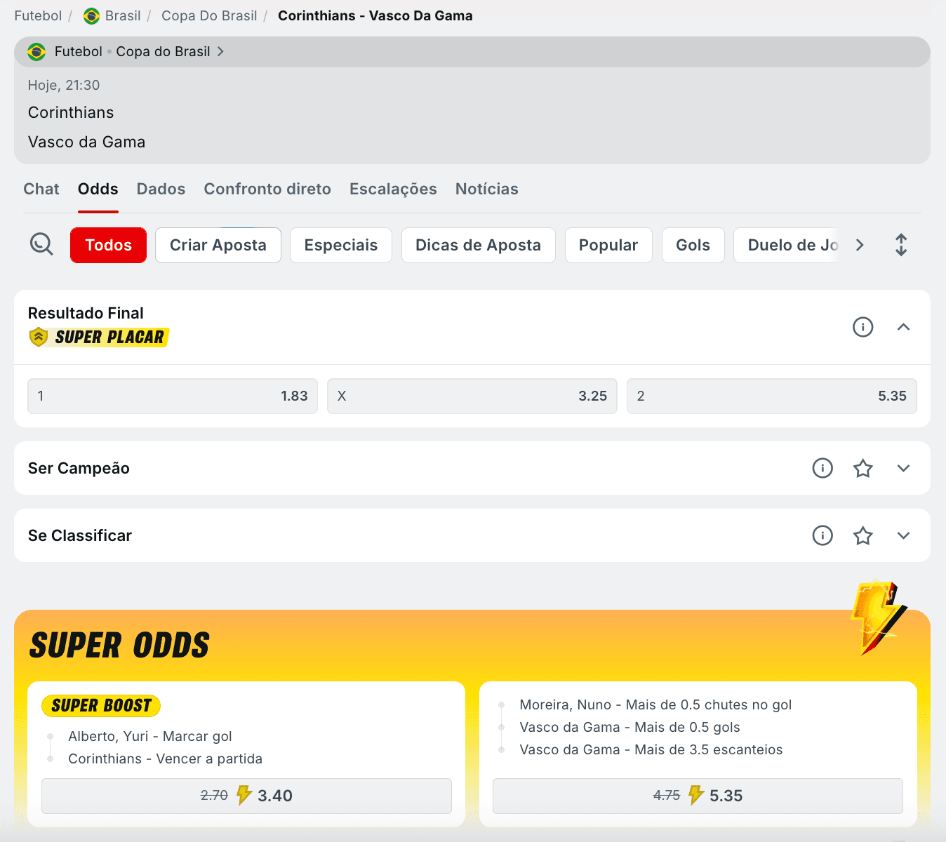Viewport: 946px width, 842px height.
Task: Select the Popular filter
Action: pos(608,245)
